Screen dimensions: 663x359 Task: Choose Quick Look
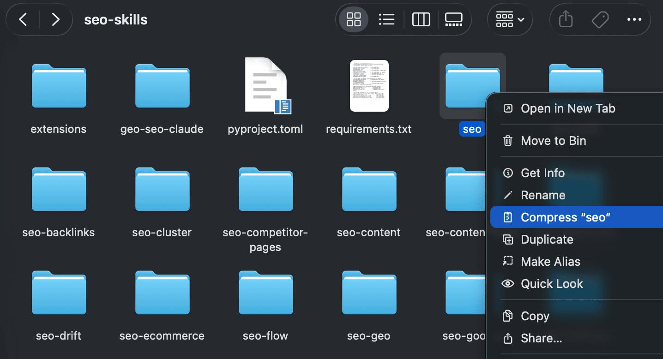pos(576,284)
